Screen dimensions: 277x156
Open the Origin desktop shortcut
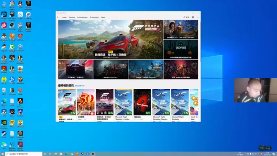pyautogui.click(x=20, y=91)
